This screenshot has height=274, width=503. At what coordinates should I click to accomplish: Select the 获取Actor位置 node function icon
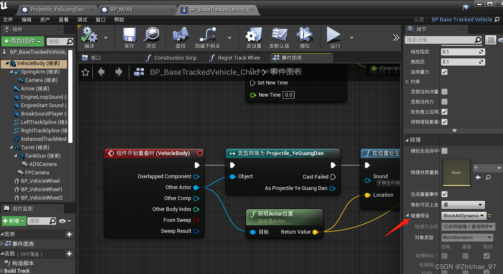pos(253,214)
